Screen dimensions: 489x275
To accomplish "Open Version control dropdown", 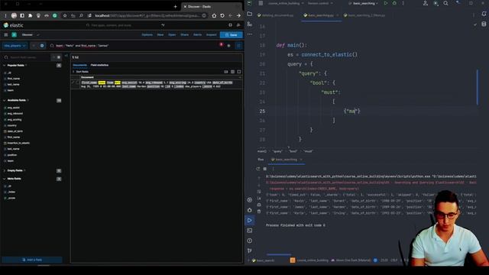I will pyautogui.click(x=320, y=3).
